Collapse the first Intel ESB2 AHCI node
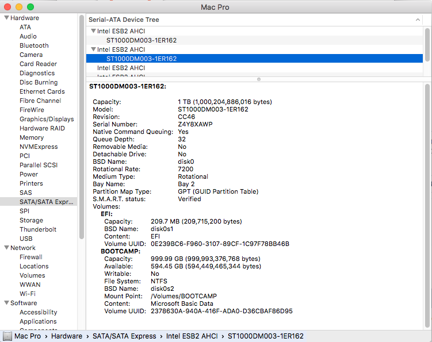432x342 pixels. click(93, 31)
